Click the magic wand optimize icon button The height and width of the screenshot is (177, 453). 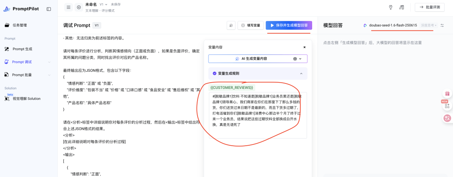[x=231, y=25]
